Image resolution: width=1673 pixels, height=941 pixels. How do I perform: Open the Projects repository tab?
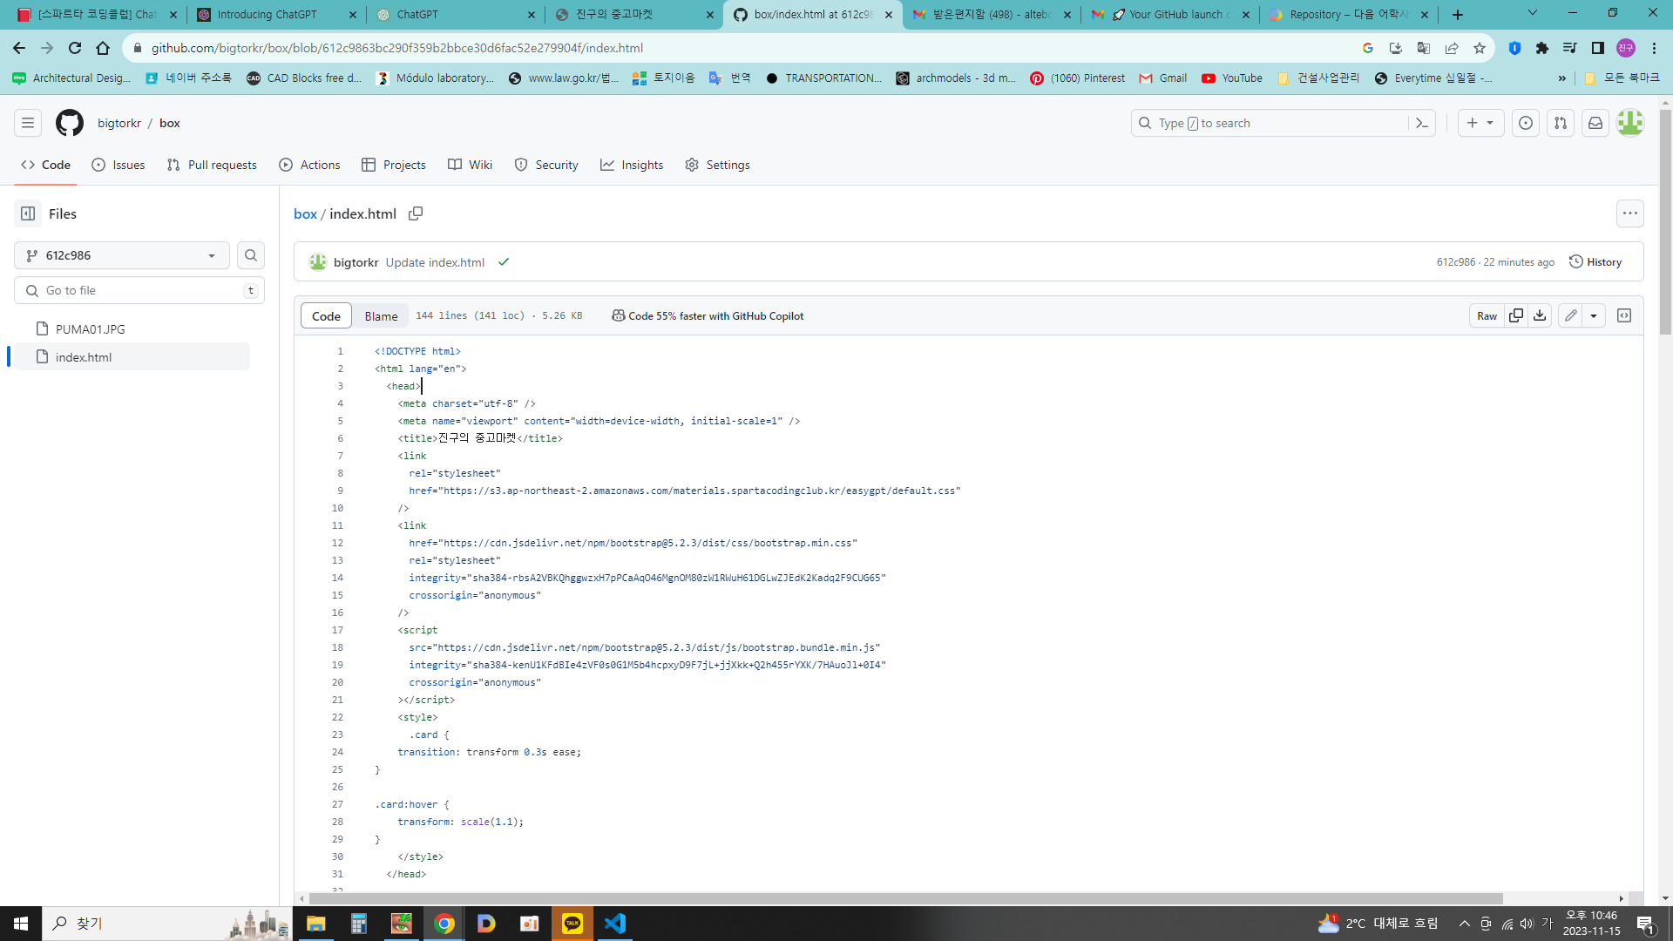(394, 165)
